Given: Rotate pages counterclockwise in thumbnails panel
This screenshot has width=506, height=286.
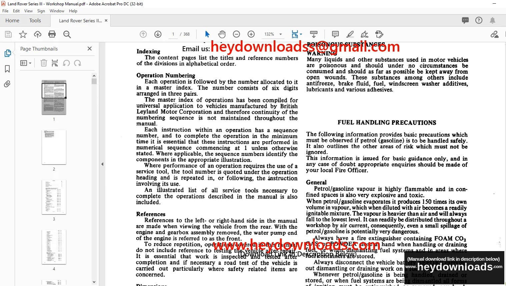Looking at the screenshot, I should [66, 63].
